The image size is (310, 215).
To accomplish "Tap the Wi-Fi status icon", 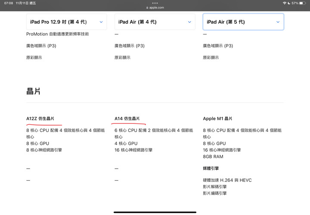I will [x=285, y=3].
